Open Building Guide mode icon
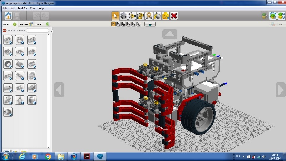This screenshot has height=161, width=286. point(281,16)
